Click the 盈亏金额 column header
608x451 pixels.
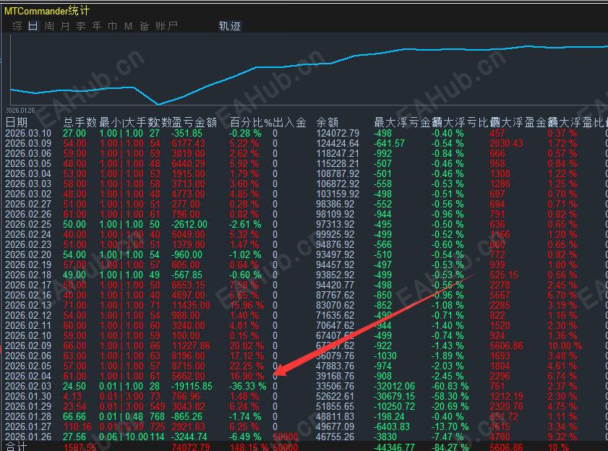[x=194, y=123]
